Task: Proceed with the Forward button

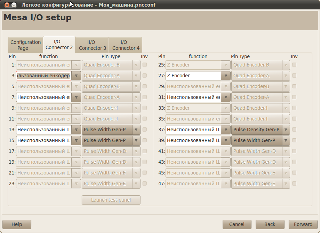Action: pyautogui.click(x=303, y=224)
